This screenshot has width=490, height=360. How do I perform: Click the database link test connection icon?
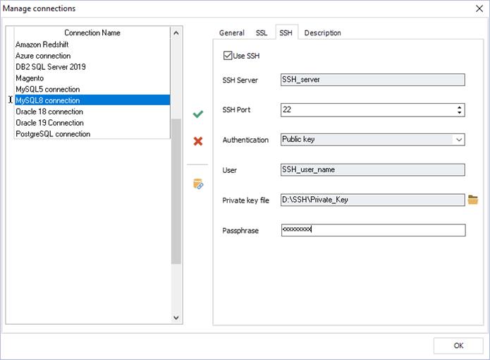(198, 184)
